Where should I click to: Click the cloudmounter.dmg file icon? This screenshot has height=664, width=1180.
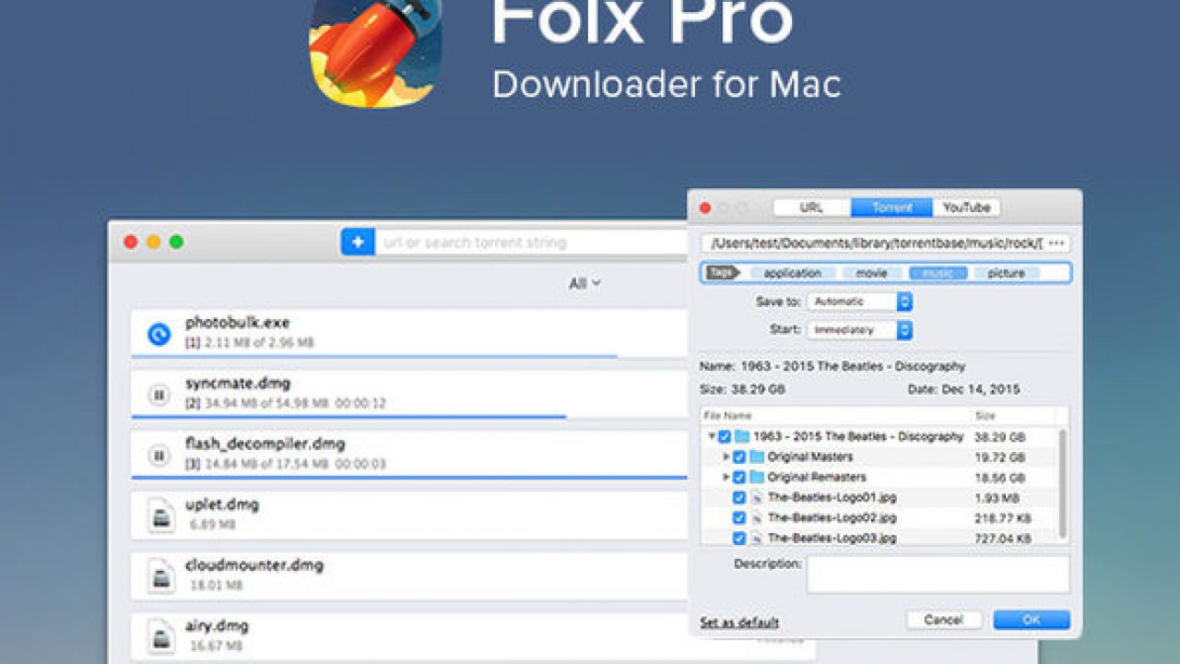click(160, 576)
